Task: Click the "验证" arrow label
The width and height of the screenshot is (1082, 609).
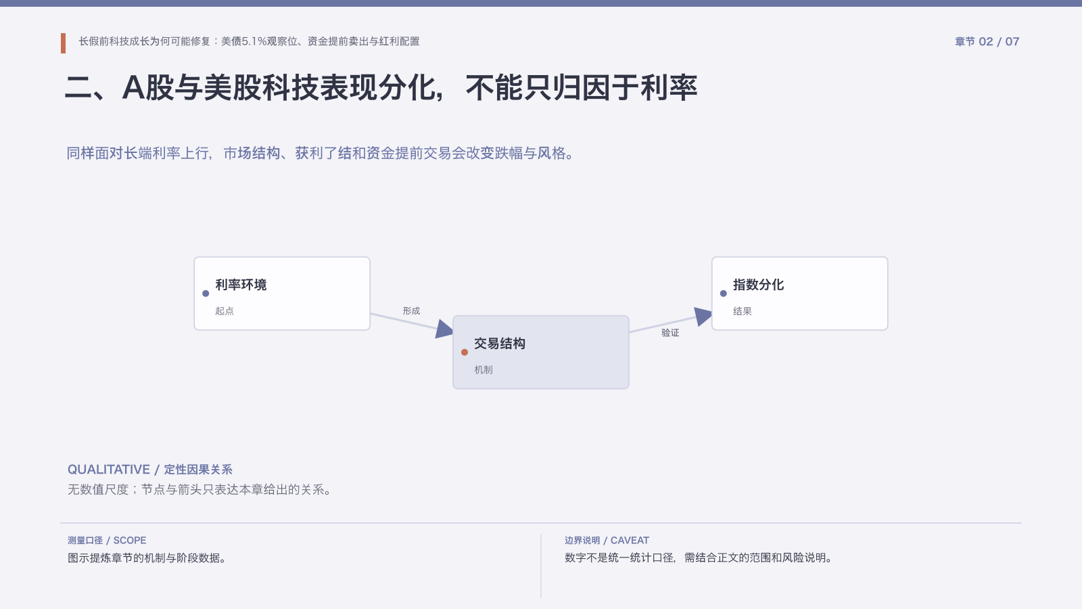Action: point(670,333)
